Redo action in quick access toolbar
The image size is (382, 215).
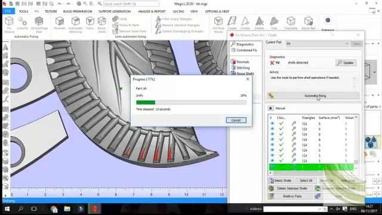tap(69, 4)
